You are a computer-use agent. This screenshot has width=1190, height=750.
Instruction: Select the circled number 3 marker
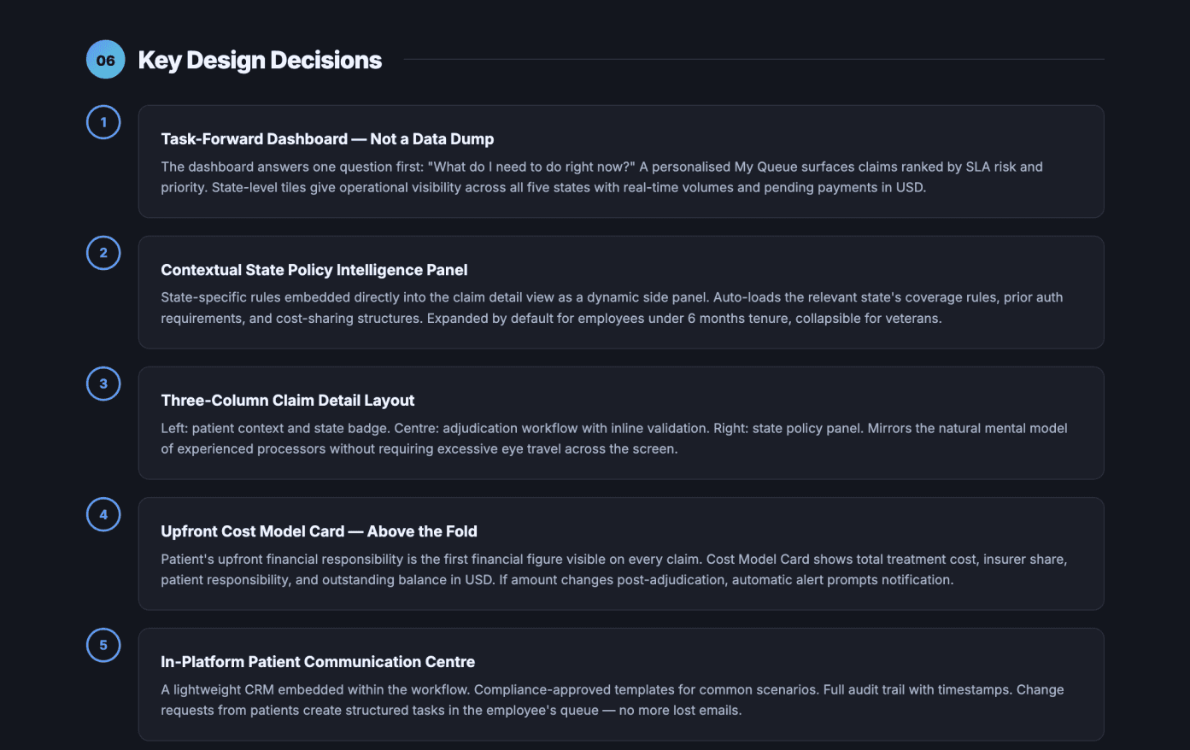[x=103, y=384]
